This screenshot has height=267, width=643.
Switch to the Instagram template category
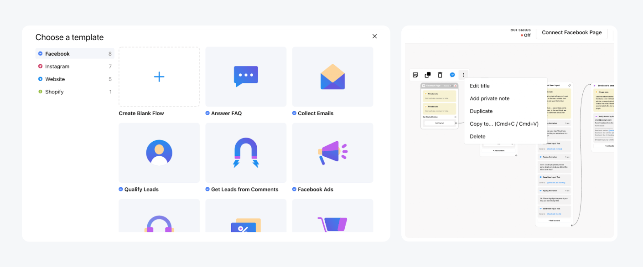click(x=57, y=66)
